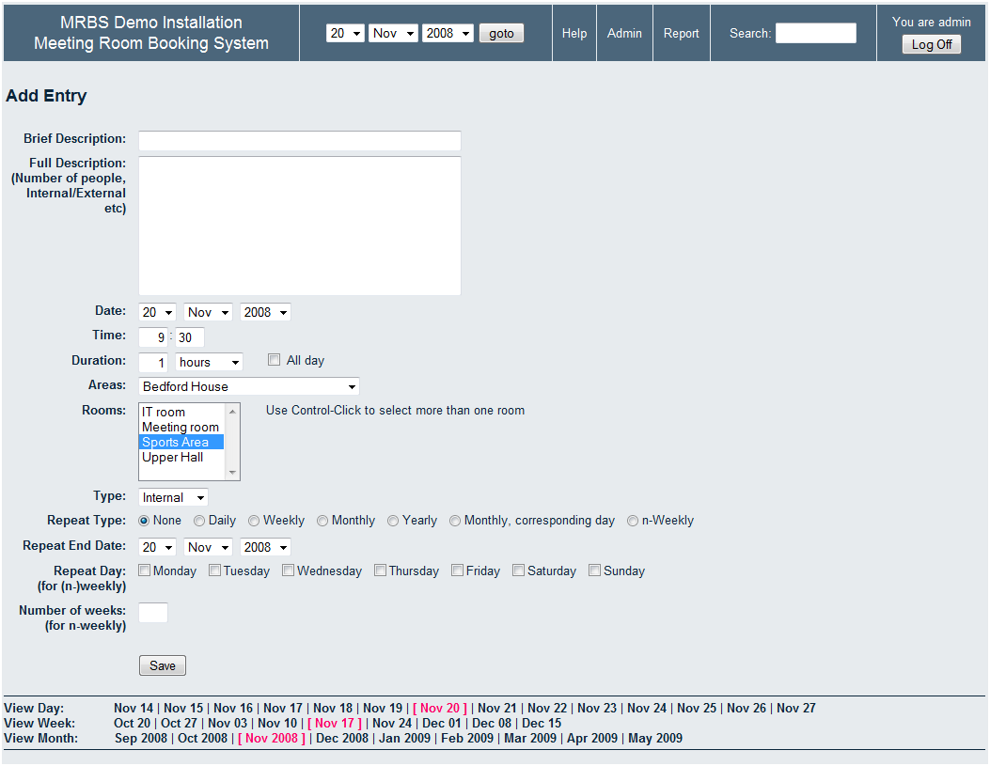Open the Type dropdown showing Internal

click(x=173, y=497)
